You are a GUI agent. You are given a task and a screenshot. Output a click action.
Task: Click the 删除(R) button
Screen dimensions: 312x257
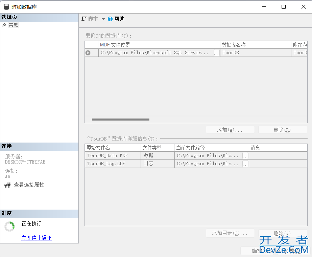pyautogui.click(x=283, y=130)
